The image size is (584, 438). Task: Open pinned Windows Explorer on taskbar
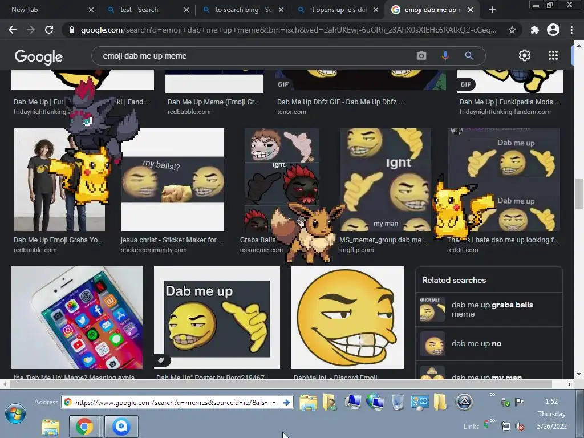point(51,427)
